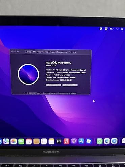The height and width of the screenshot is (167, 125).
Task: Click the right Software Update button
Action: click(70, 85)
